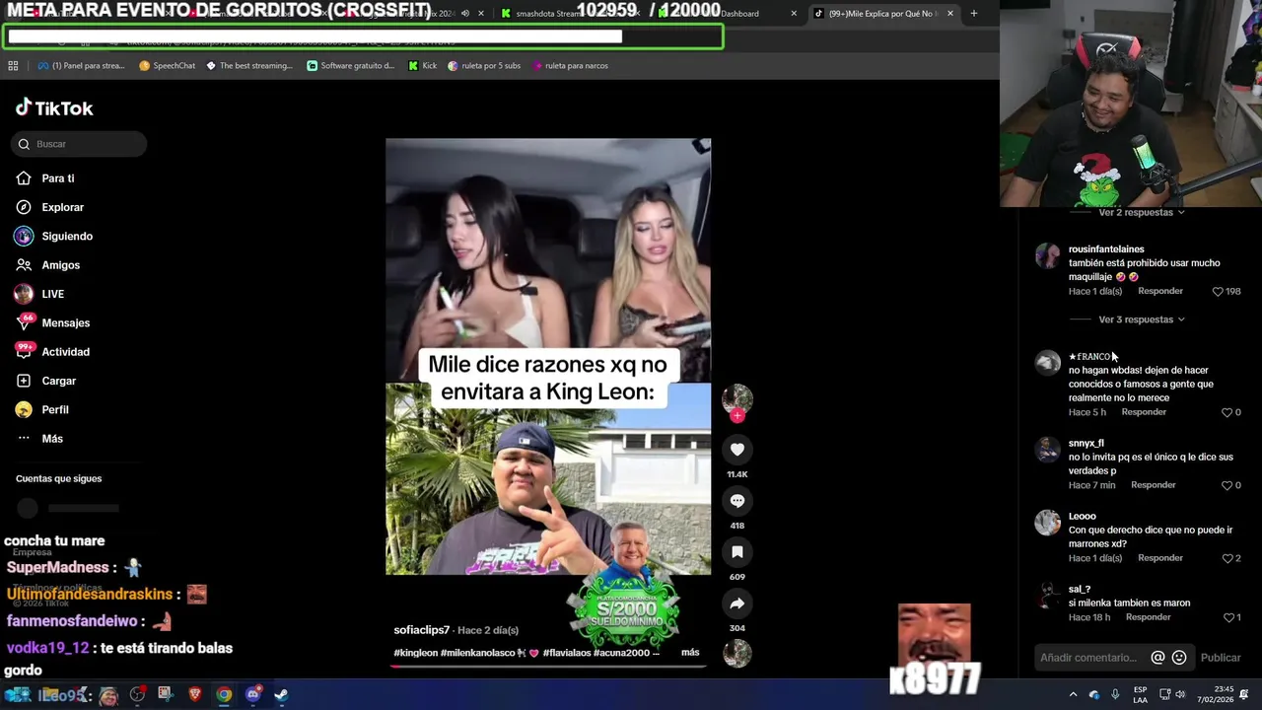Click the @ mention icon
The image size is (1262, 710).
[1158, 658]
